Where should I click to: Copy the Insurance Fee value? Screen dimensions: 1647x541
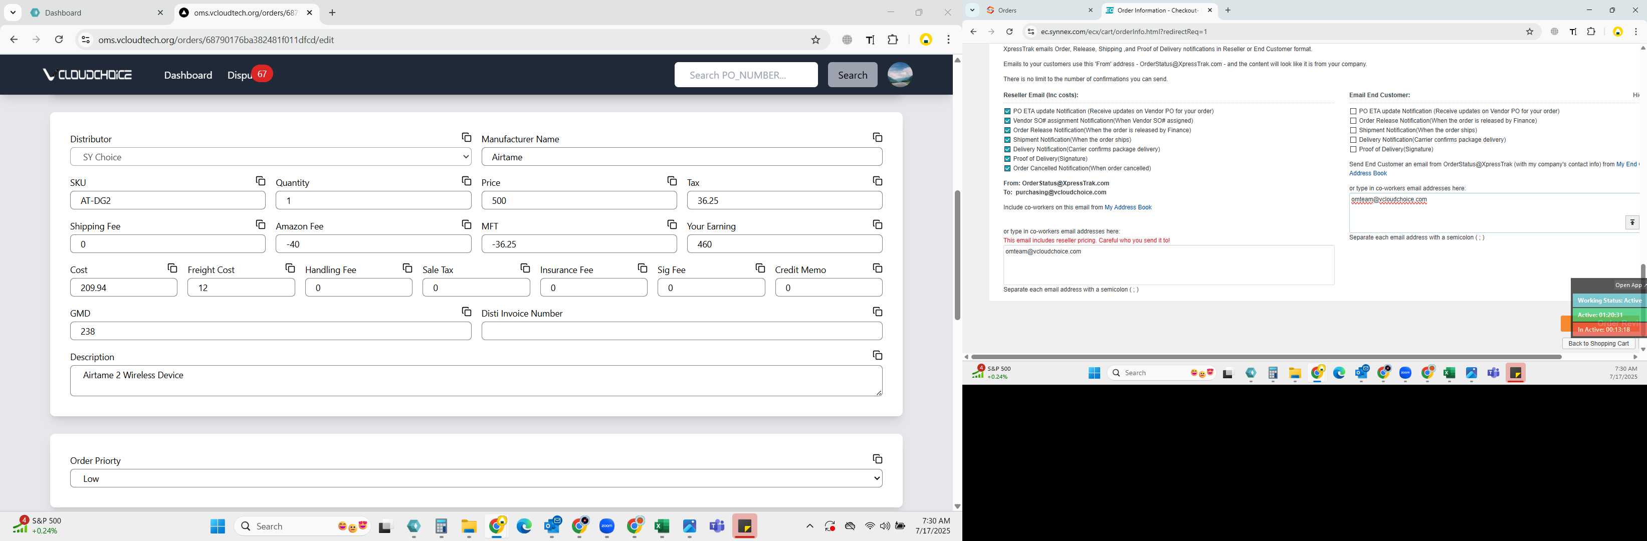(643, 267)
